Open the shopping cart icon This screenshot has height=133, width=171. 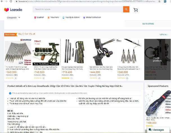tap(136, 10)
